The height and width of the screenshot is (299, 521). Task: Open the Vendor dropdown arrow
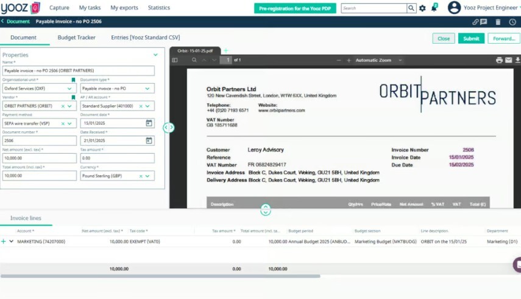pos(69,106)
